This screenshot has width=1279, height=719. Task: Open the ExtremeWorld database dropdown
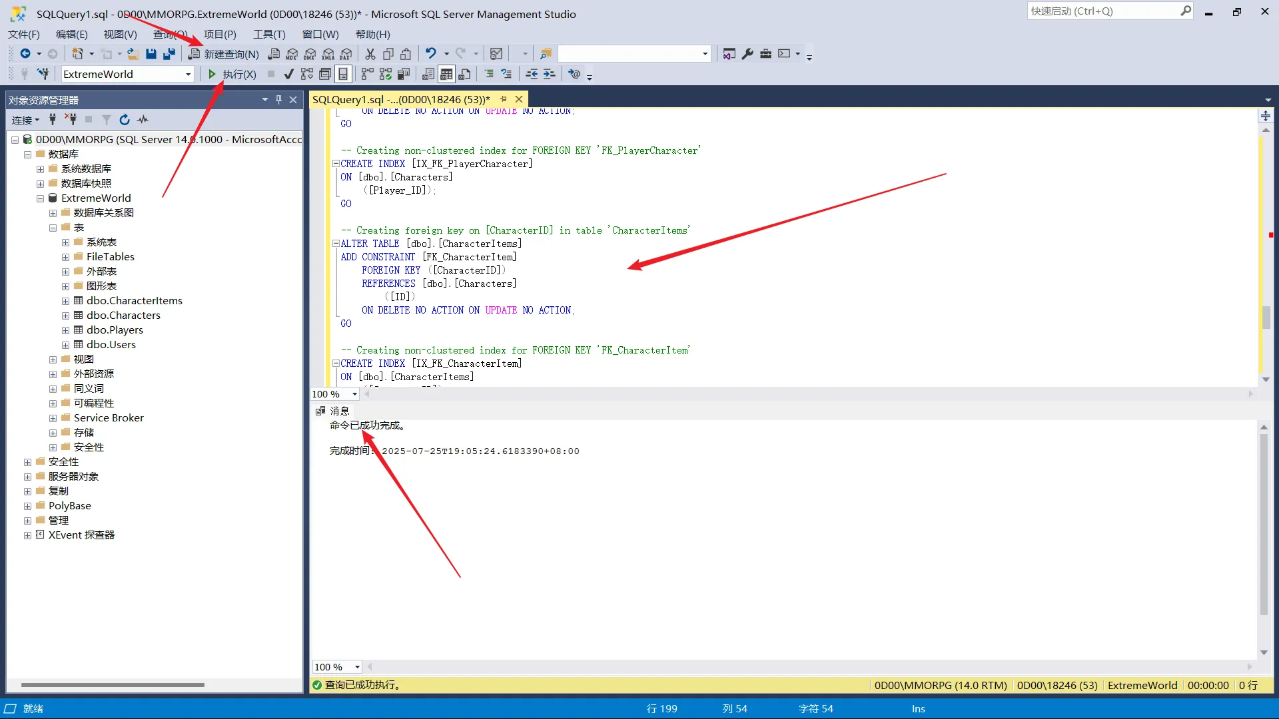coord(188,75)
